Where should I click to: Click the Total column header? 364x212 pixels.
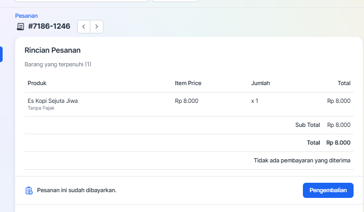coord(344,83)
